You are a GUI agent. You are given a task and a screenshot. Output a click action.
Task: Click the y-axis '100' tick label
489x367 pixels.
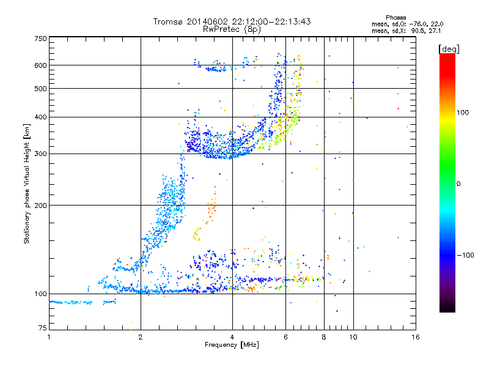point(41,294)
